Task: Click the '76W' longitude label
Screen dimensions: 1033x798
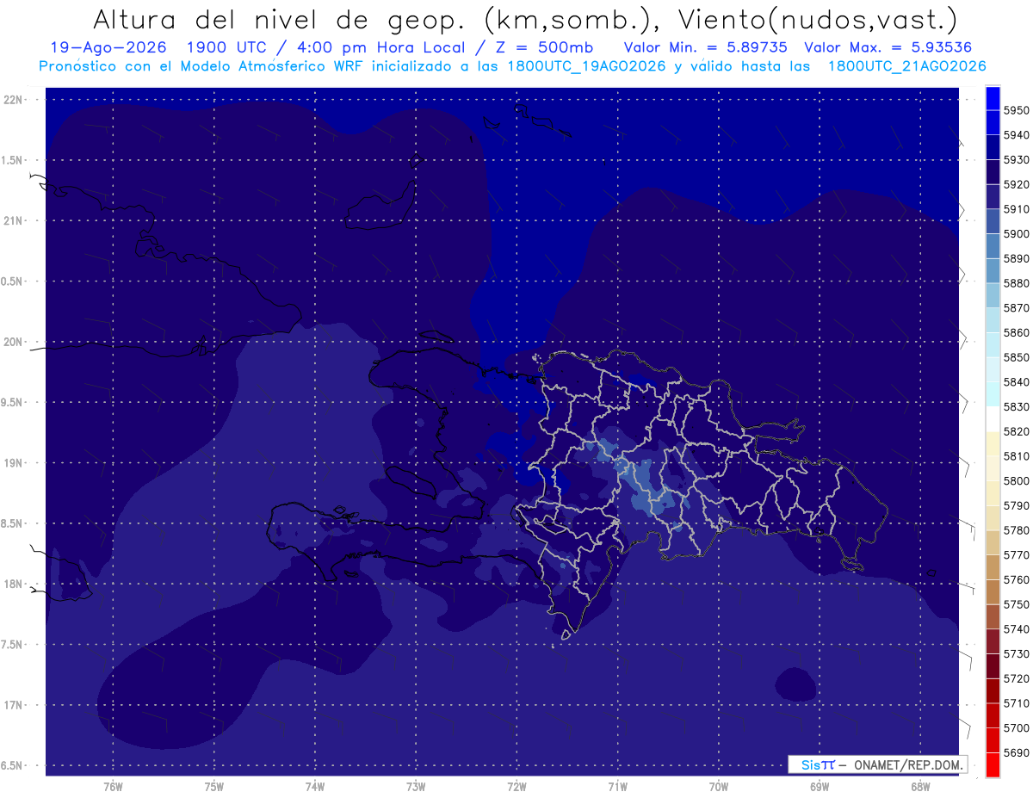Action: [113, 787]
